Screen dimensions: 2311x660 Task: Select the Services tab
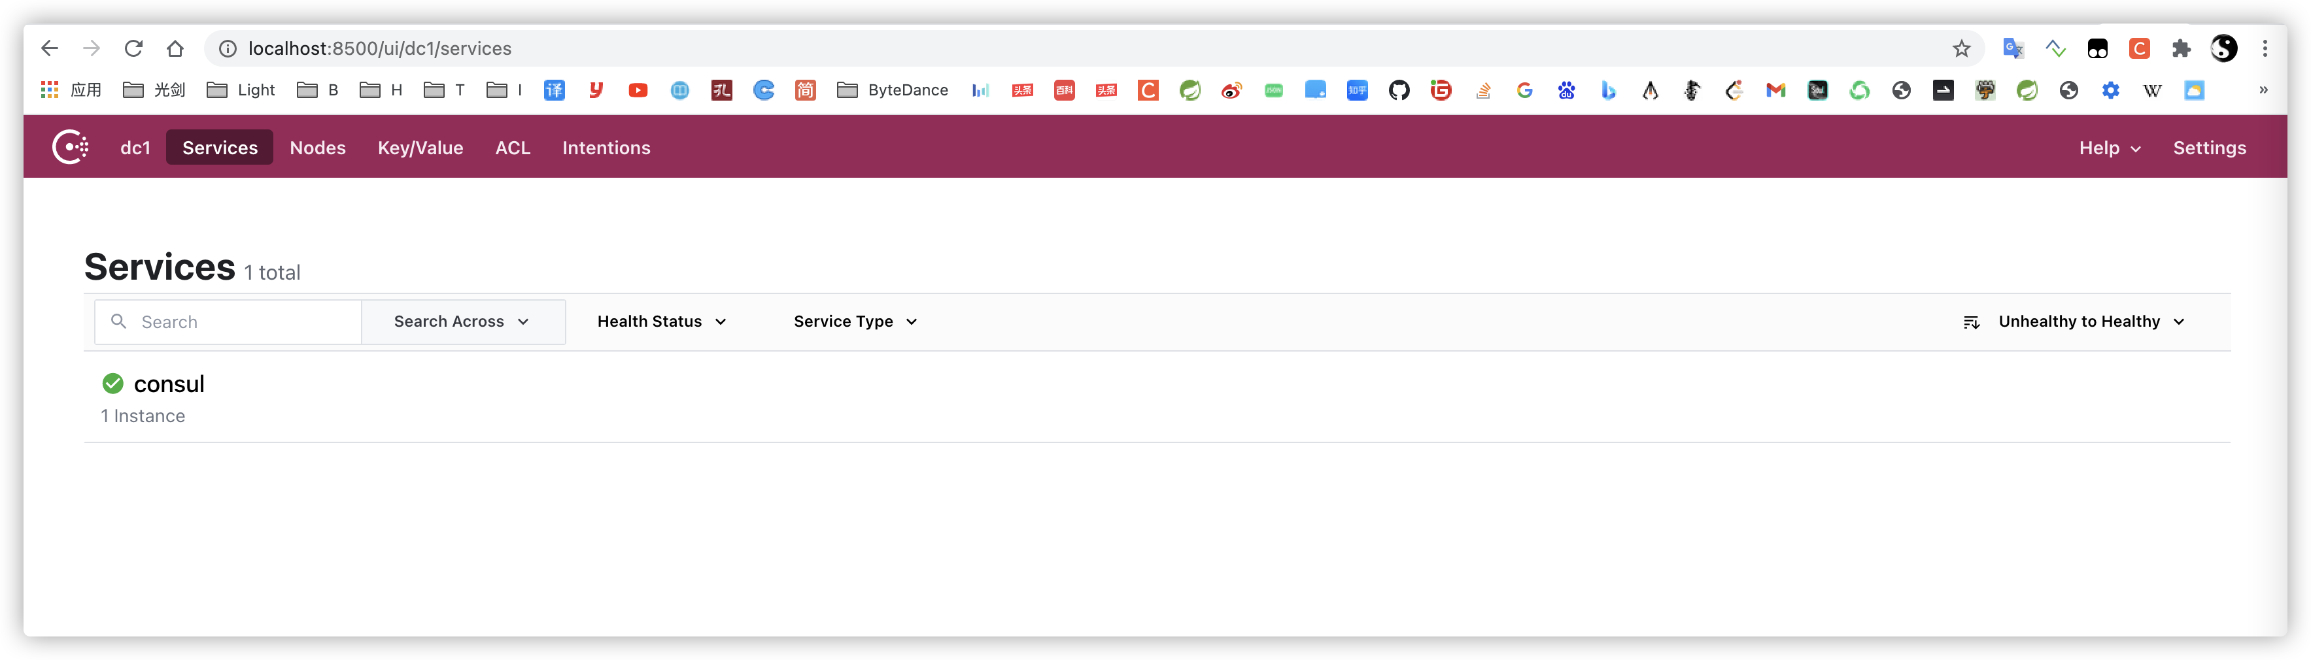click(x=220, y=148)
